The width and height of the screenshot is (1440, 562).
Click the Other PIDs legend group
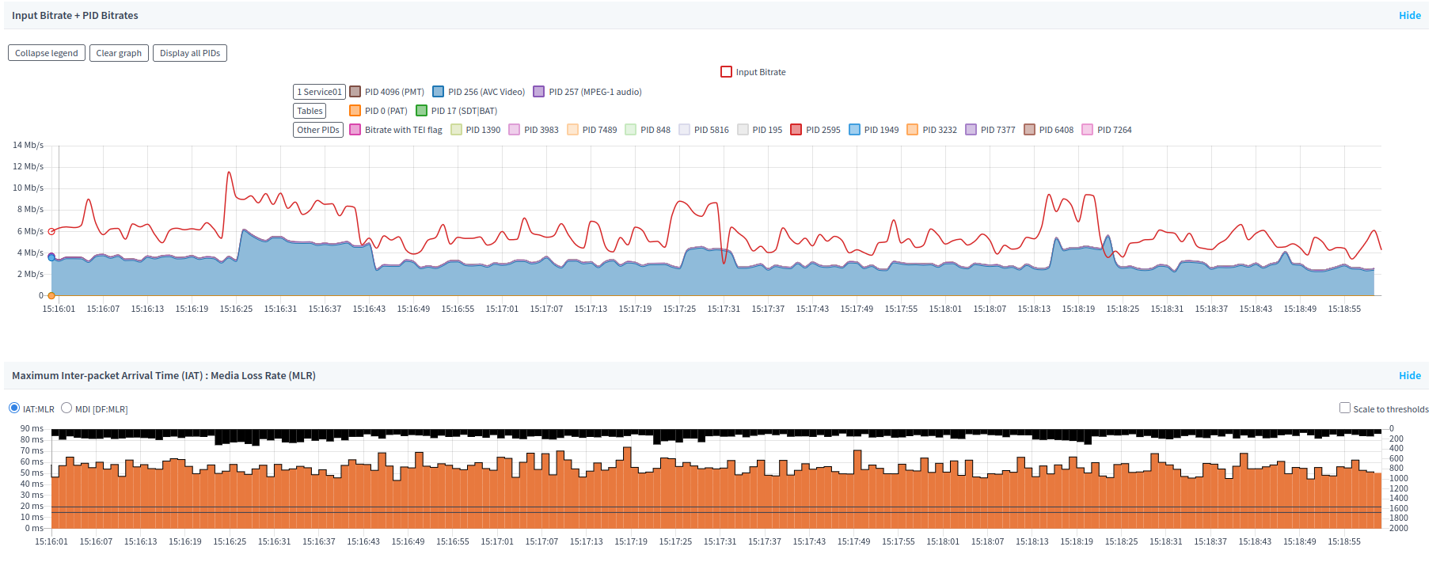point(318,130)
